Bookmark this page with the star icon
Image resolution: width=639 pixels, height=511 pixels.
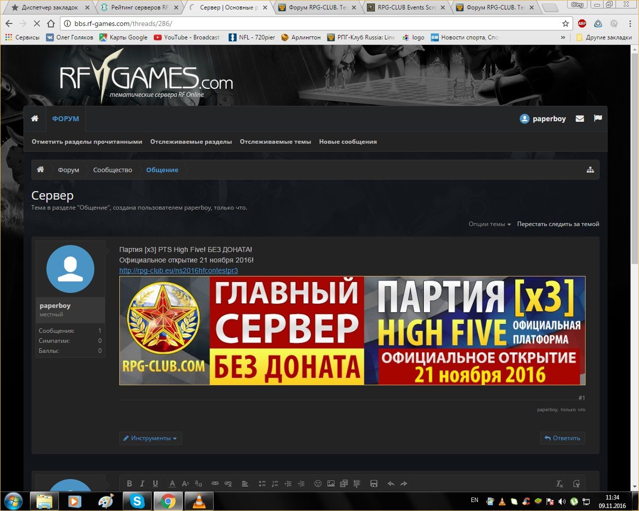566,23
